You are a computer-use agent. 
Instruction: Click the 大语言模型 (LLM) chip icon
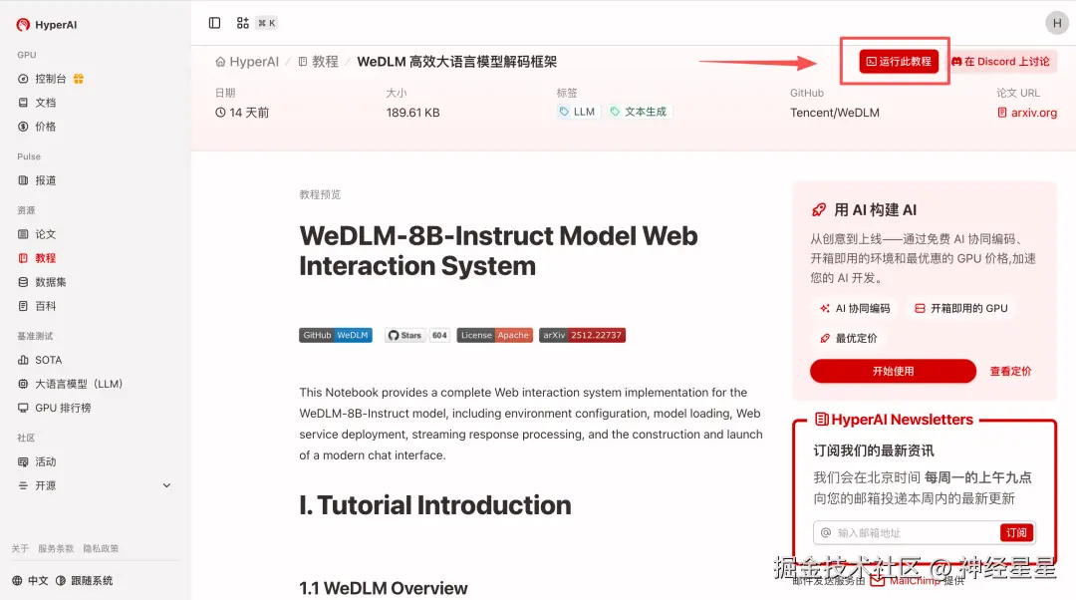(x=23, y=384)
